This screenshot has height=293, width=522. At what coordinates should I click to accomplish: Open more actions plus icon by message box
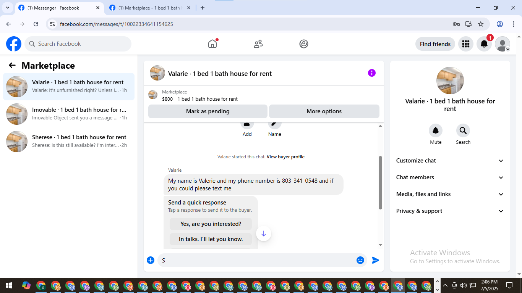[x=151, y=260]
